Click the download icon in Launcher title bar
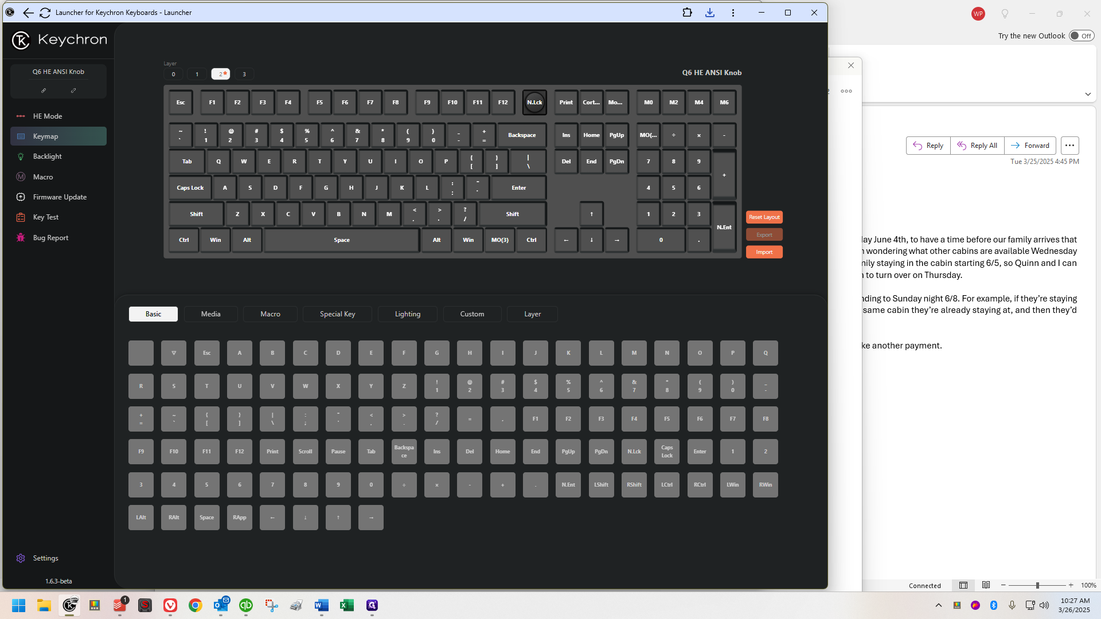1101x619 pixels. tap(710, 13)
